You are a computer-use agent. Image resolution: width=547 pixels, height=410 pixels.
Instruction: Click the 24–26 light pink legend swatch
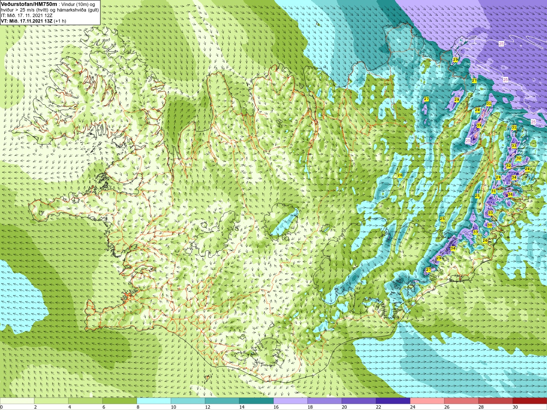(427, 401)
